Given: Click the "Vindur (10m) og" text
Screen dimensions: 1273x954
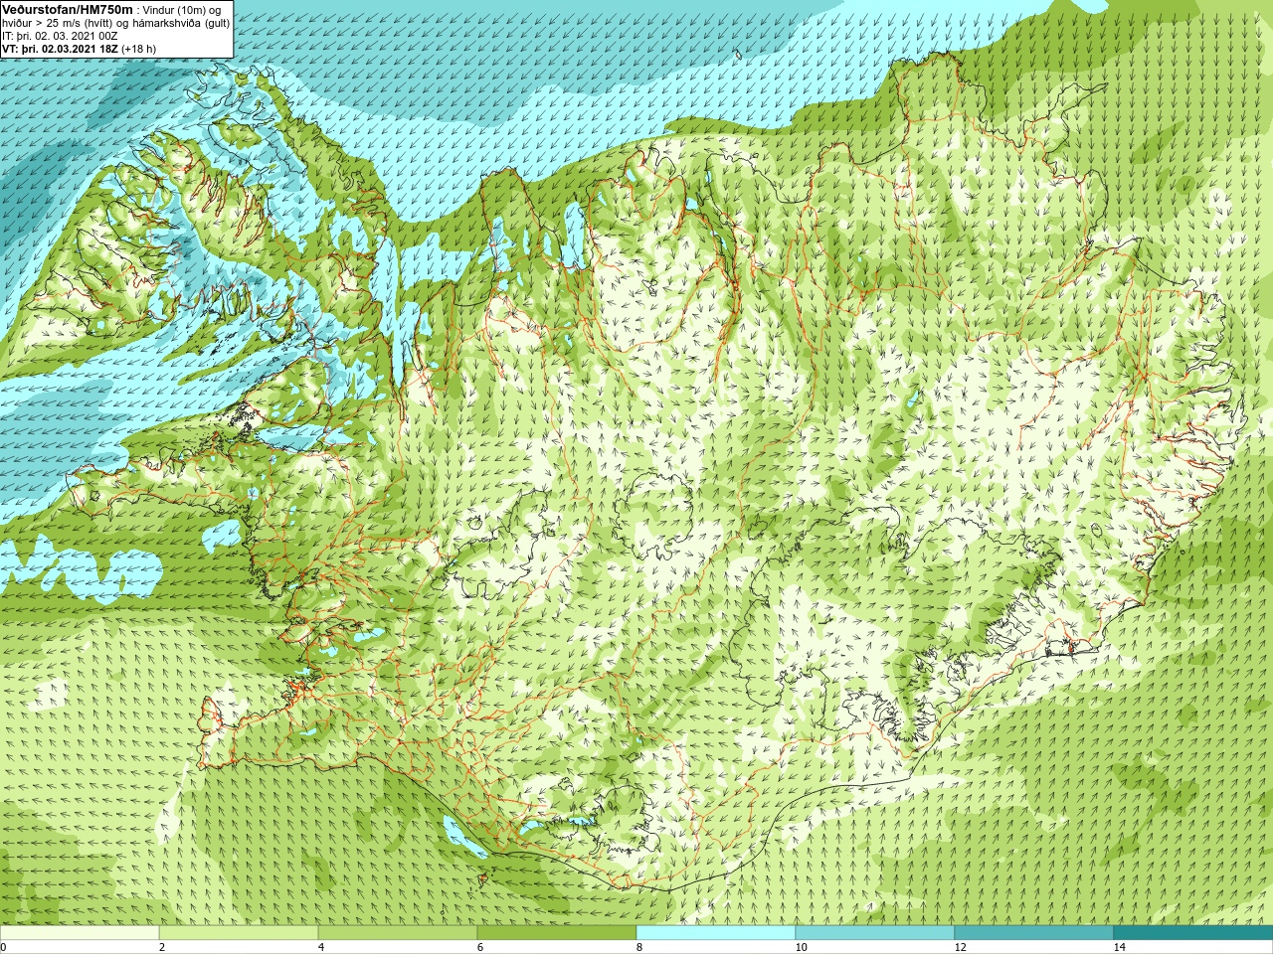Looking at the screenshot, I should click(183, 9).
